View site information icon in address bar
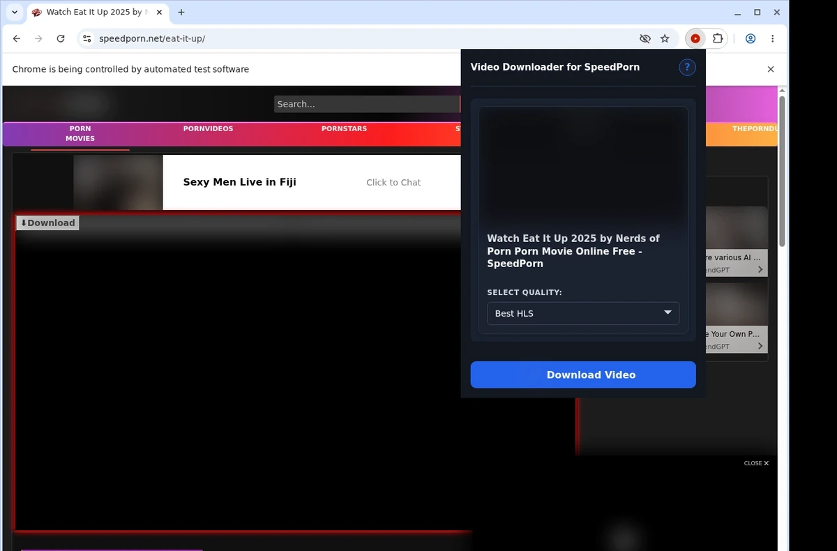This screenshot has height=551, width=837. 86,39
